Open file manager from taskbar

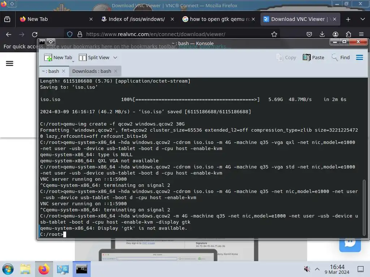tap(25, 269)
